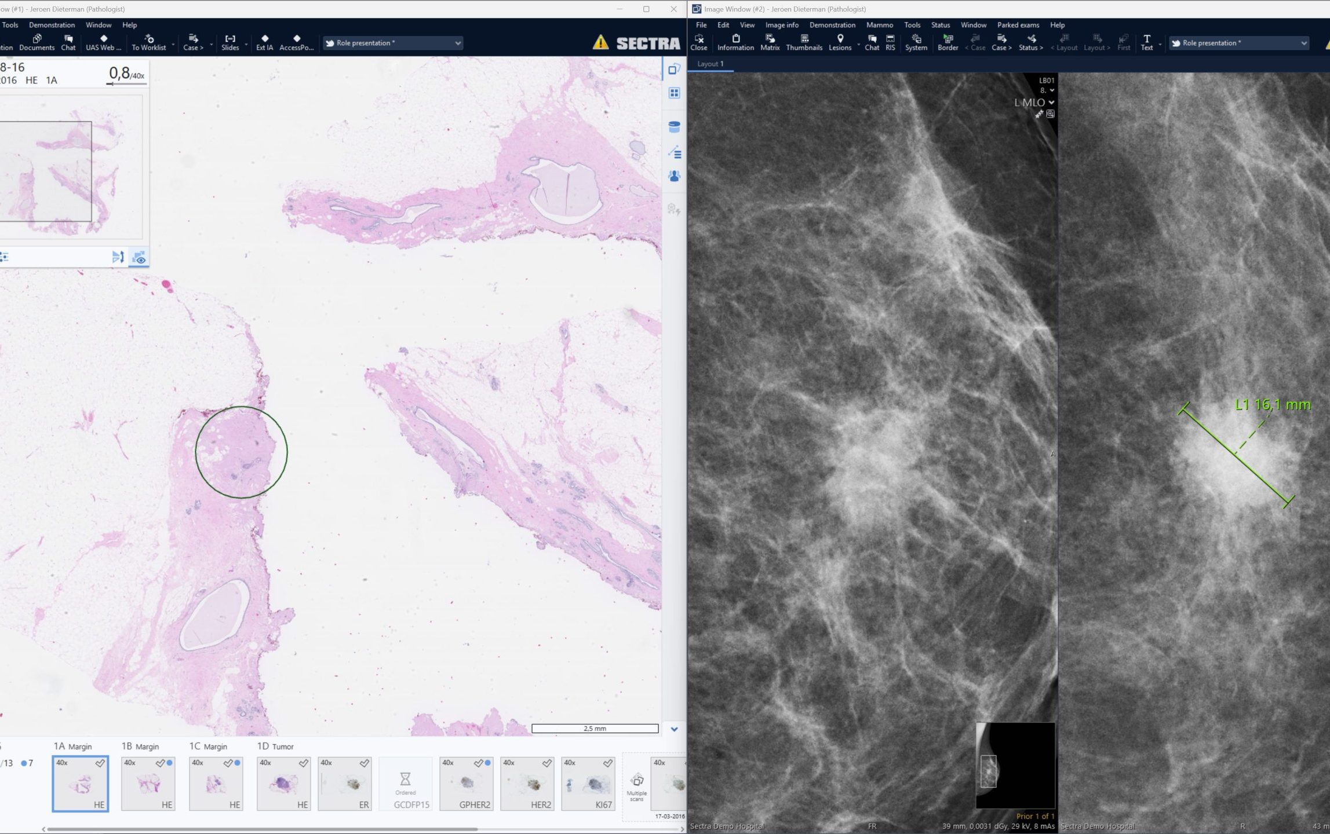Go to next case in Image Window
The width and height of the screenshot is (1330, 834).
(1001, 42)
